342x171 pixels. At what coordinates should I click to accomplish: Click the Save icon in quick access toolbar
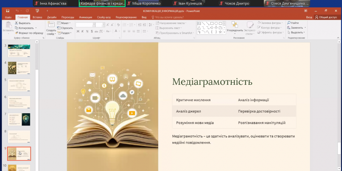click(x=8, y=11)
